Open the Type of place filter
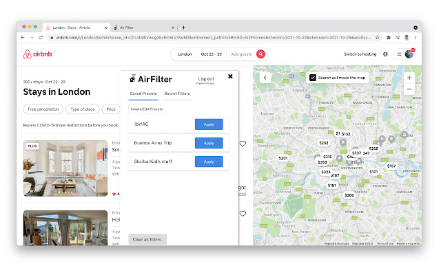The image size is (441, 275). coord(83,109)
